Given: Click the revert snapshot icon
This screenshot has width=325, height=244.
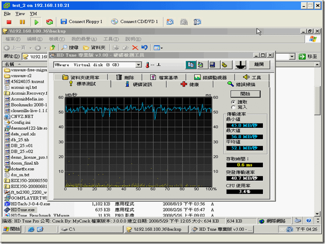Looking at the screenshot, I should click(184, 22).
